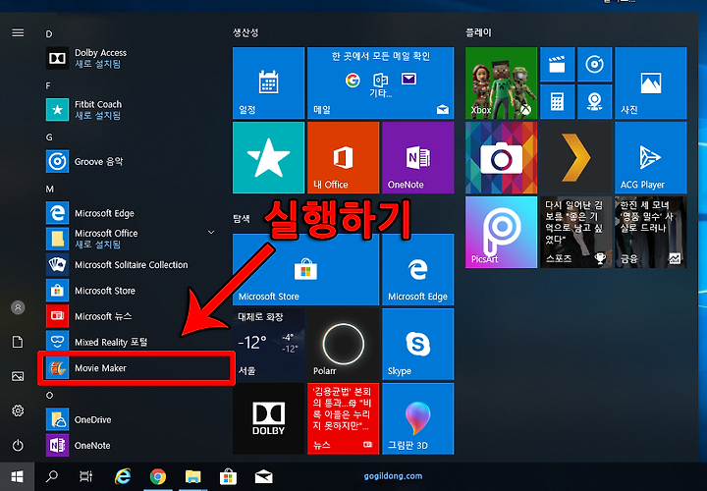Launch Fitbit Coach from the app list
This screenshot has height=491, width=707.
[x=131, y=110]
